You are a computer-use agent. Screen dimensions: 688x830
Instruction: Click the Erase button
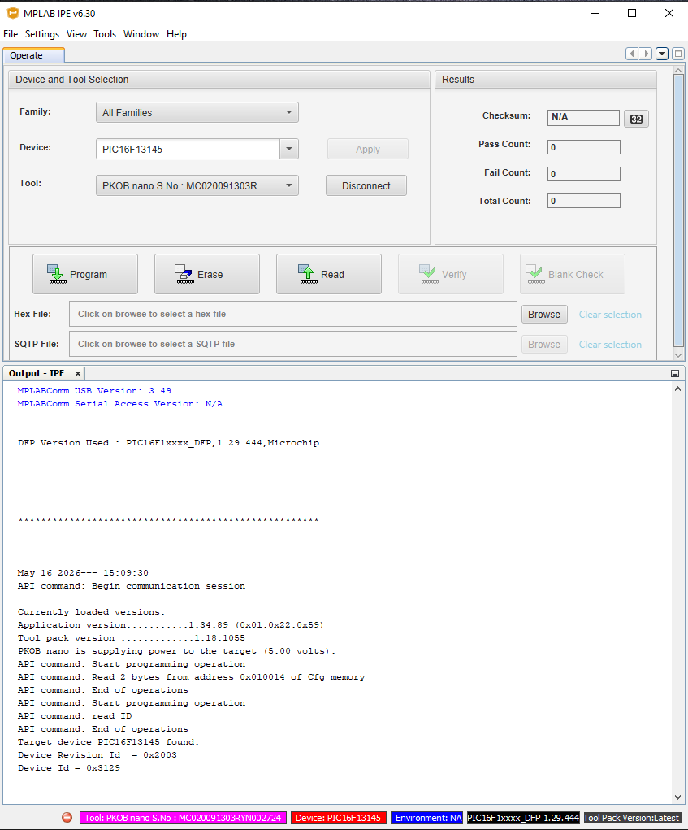(207, 274)
